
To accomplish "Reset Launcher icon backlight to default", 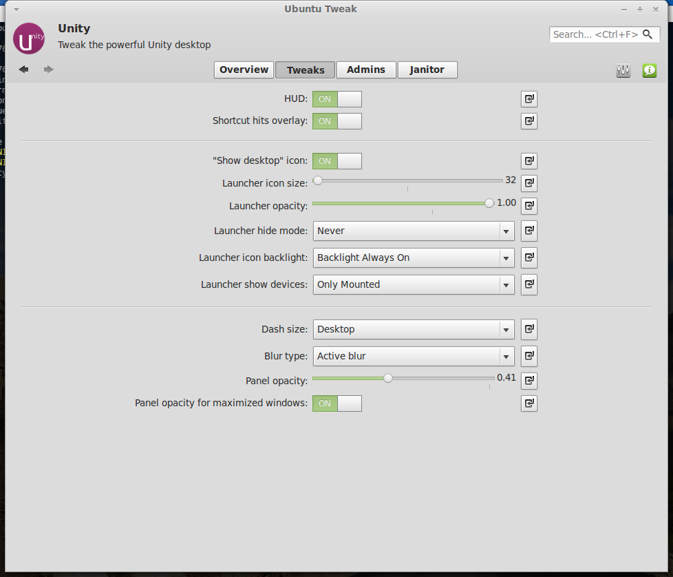I will [x=528, y=258].
